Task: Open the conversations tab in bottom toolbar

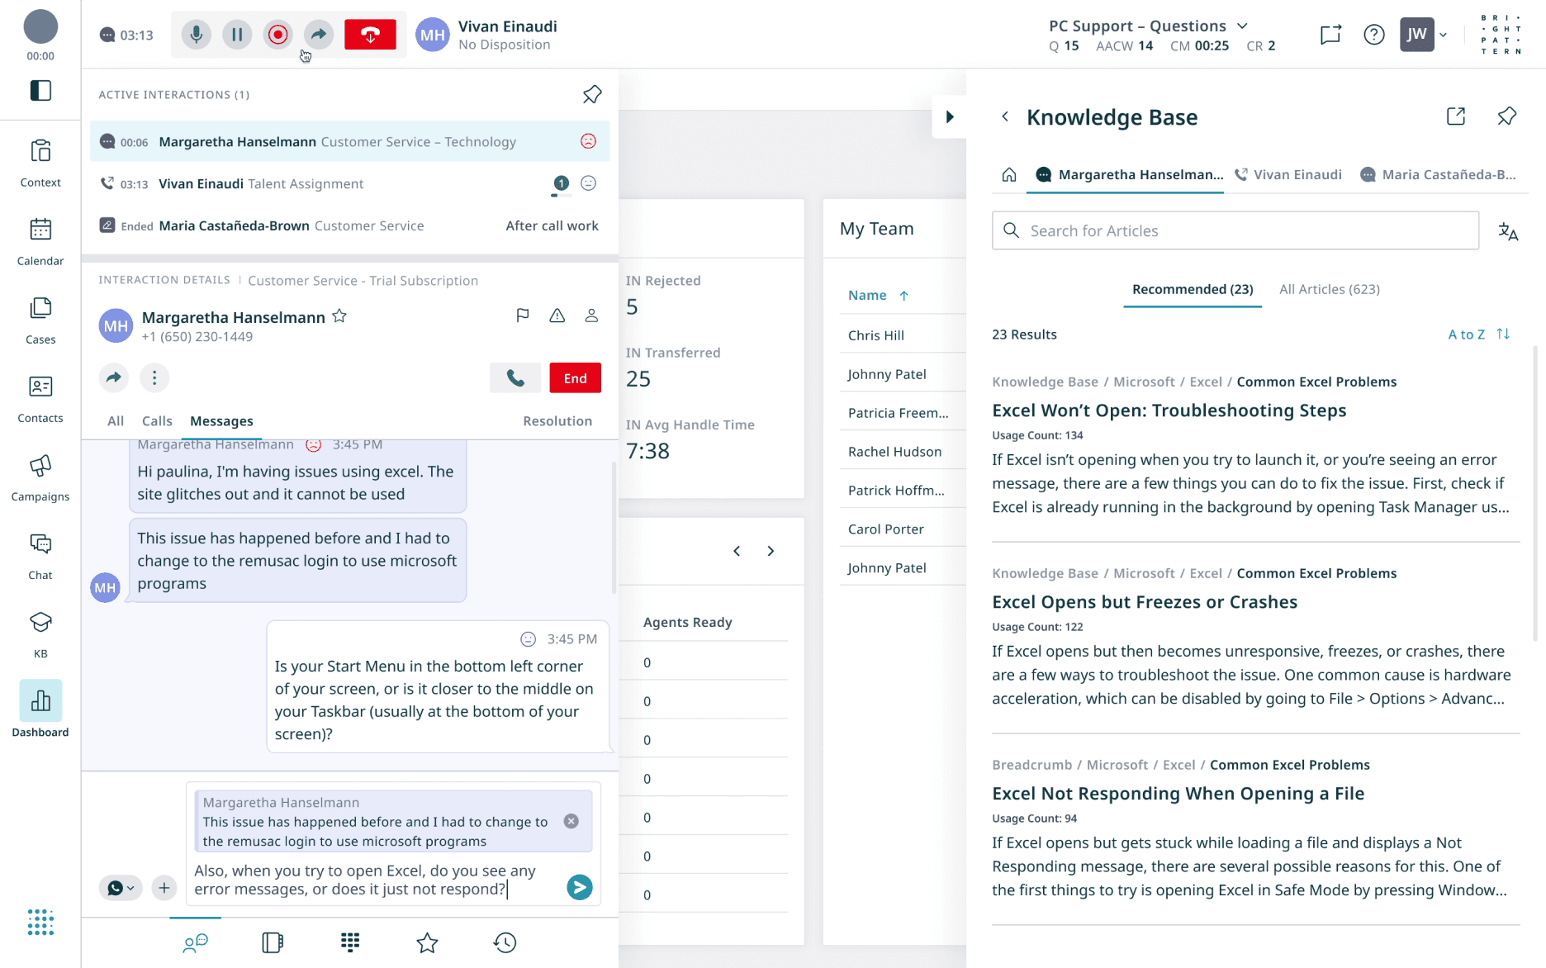Action: tap(196, 942)
